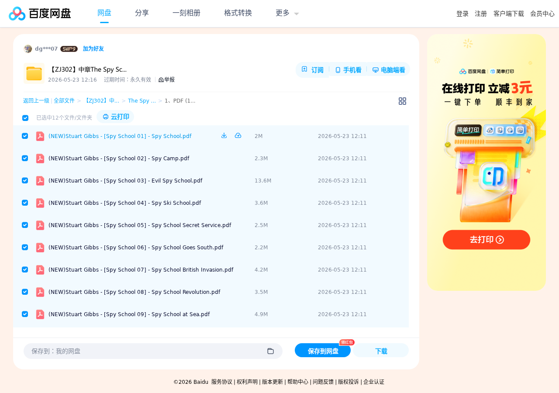559x393 pixels.
Task: Click the SVIP9 badge
Action: pyautogui.click(x=69, y=49)
